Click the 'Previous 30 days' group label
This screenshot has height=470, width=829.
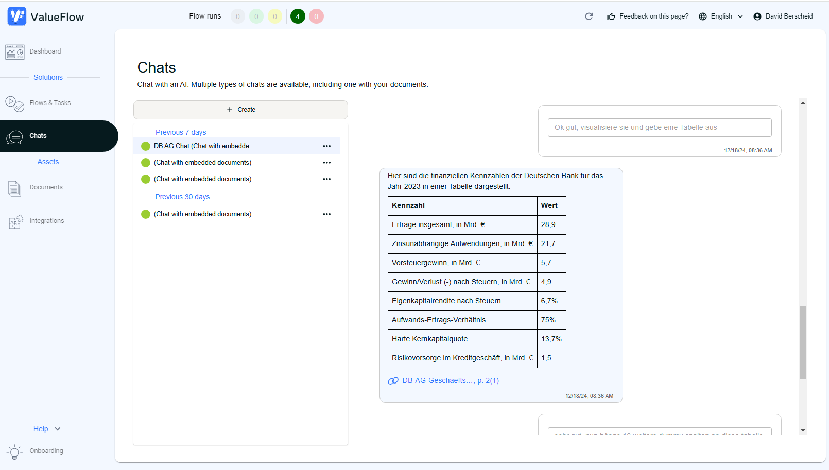pyautogui.click(x=182, y=197)
